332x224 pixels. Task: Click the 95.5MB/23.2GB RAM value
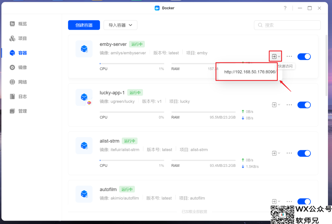[x=223, y=117]
